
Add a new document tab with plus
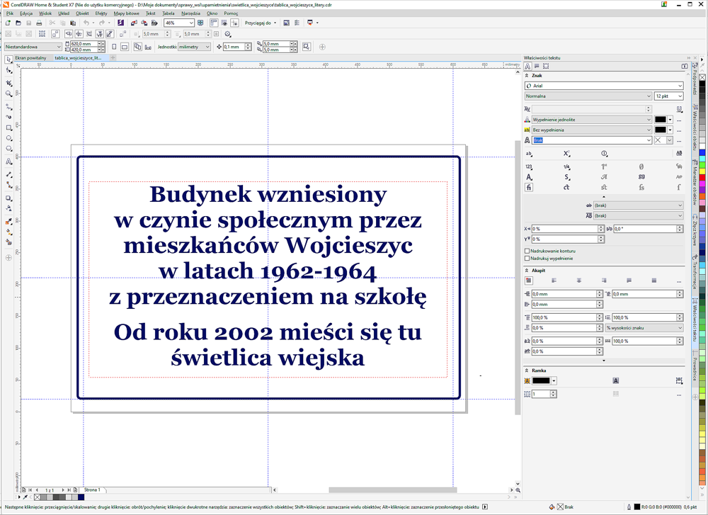(x=113, y=58)
